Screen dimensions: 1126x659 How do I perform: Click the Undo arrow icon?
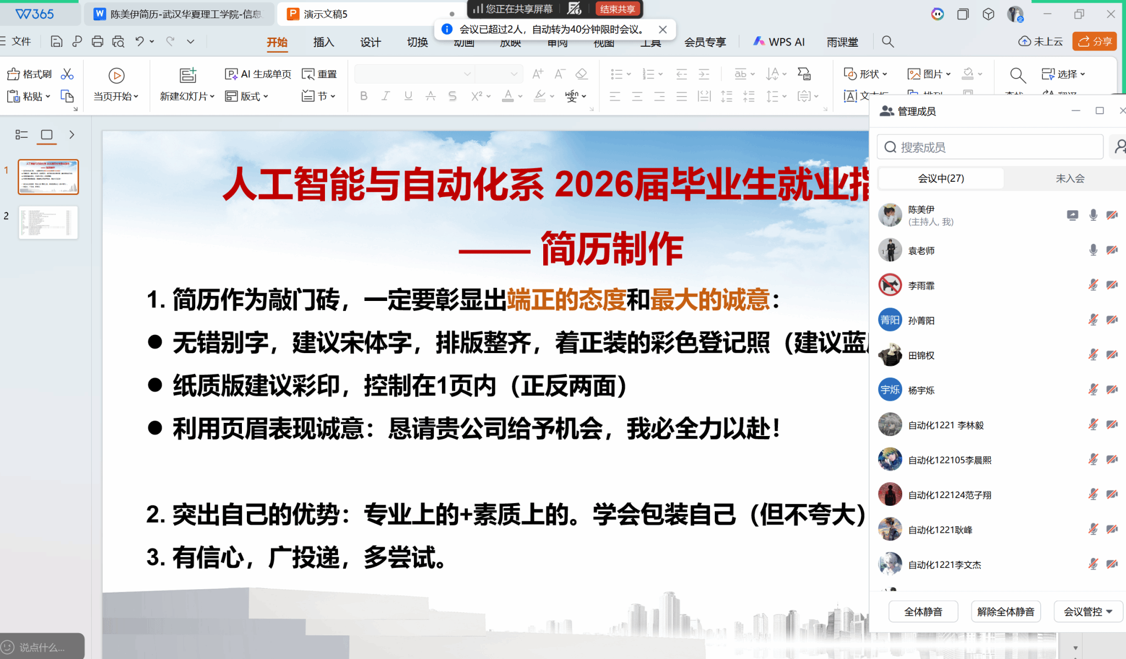tap(140, 41)
